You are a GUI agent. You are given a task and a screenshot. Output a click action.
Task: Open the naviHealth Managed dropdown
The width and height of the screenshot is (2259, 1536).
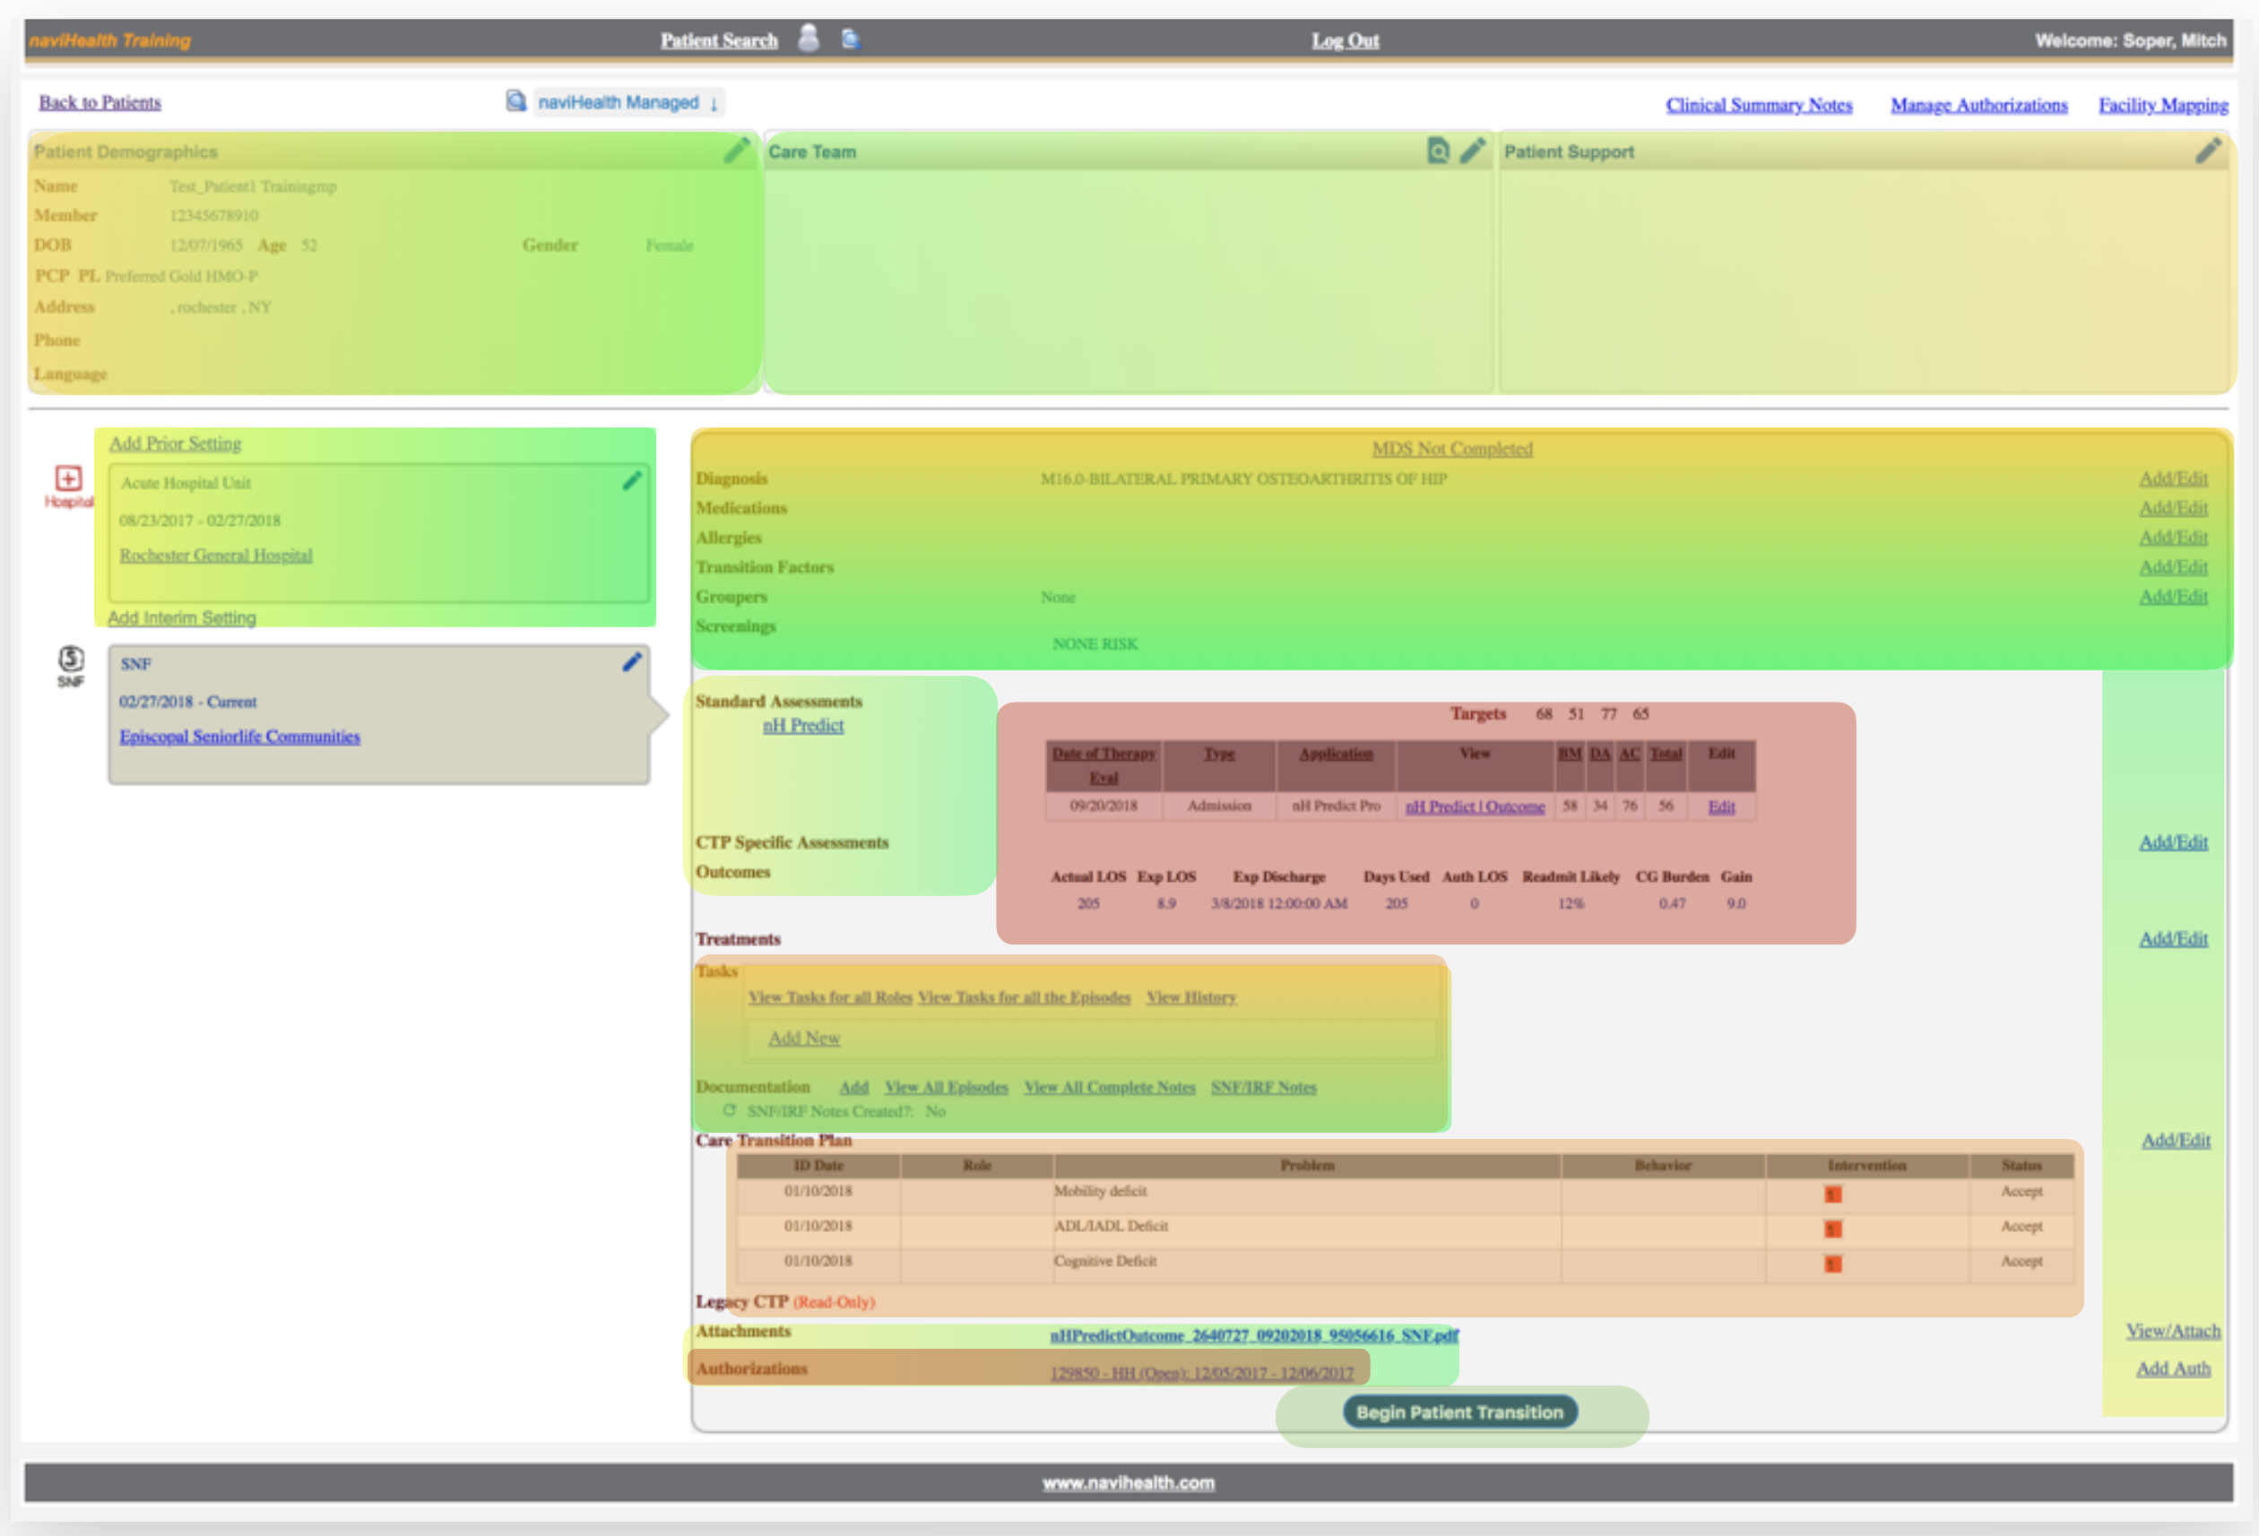627,102
